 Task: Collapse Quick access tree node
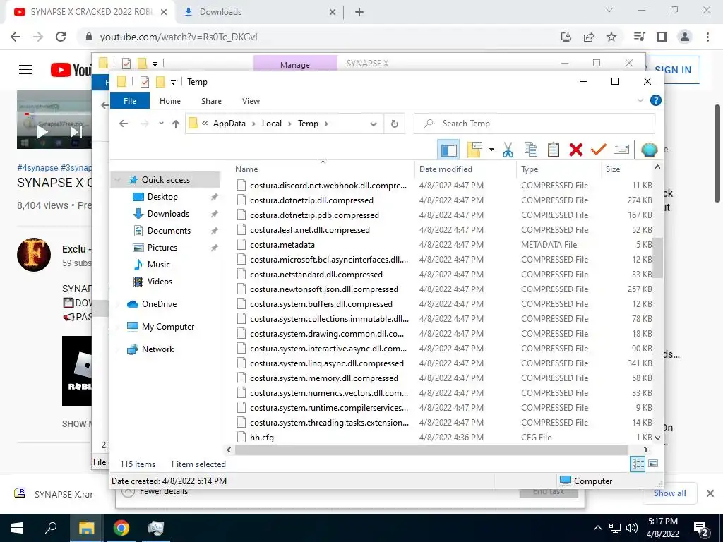[x=118, y=180]
